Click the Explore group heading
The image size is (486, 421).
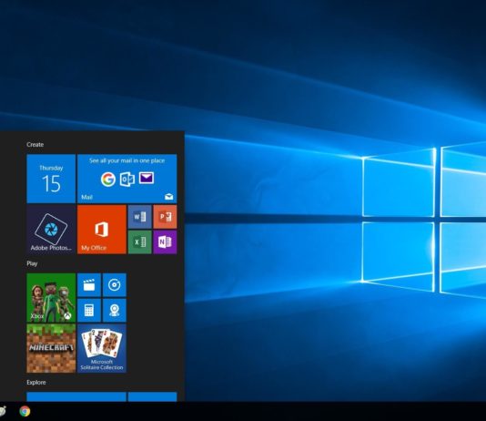pyautogui.click(x=36, y=383)
